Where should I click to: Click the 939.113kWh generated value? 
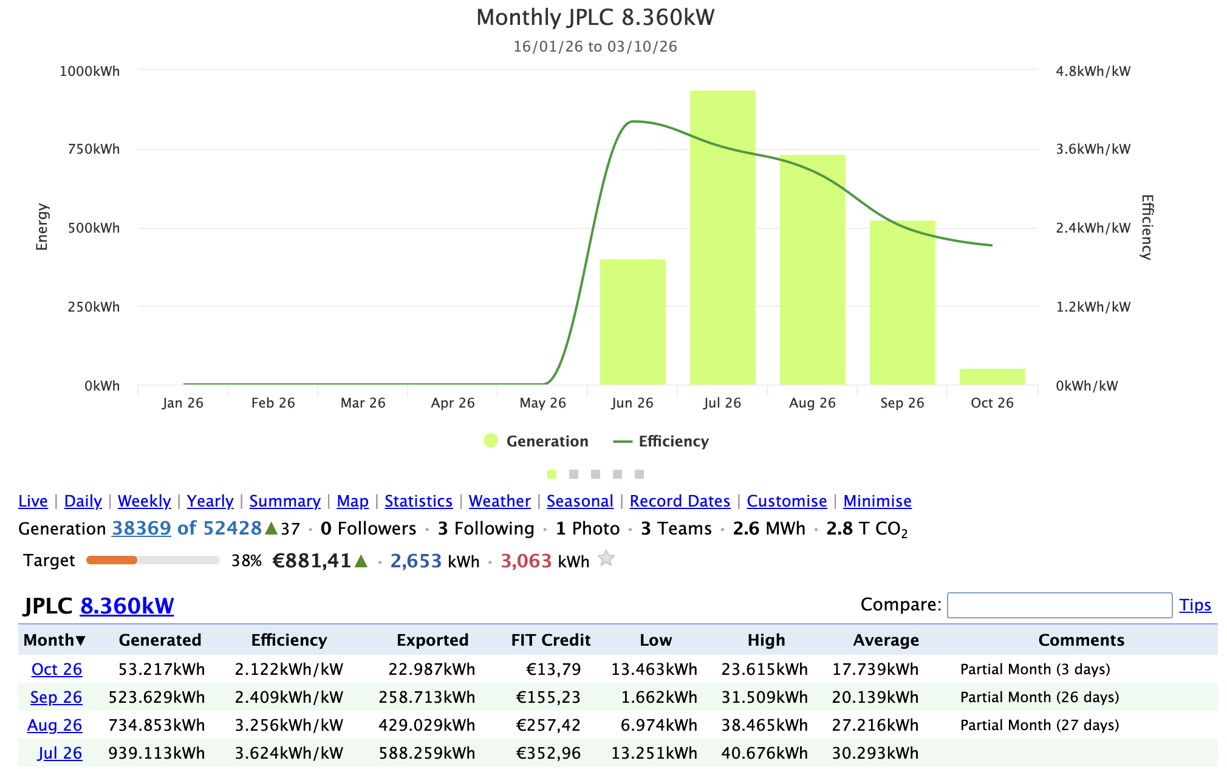click(157, 753)
